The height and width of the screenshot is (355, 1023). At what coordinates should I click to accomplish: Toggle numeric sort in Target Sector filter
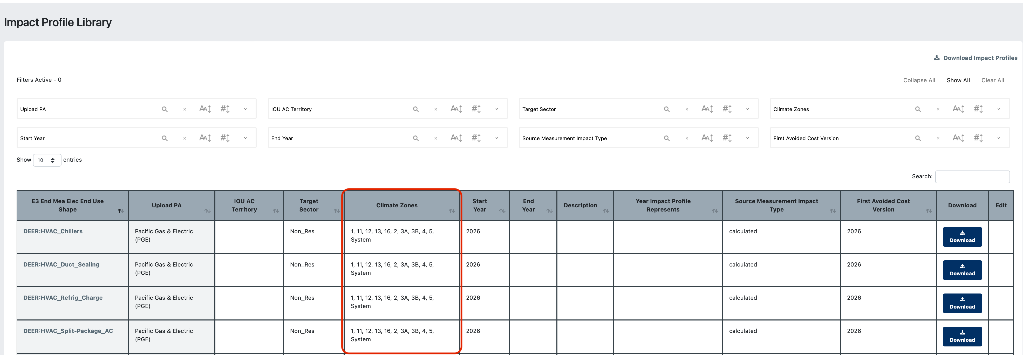727,109
